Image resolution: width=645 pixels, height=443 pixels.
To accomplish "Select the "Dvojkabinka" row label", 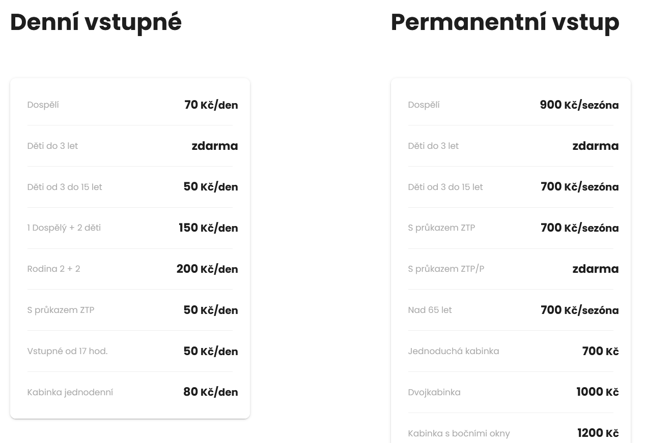I will pyautogui.click(x=434, y=392).
